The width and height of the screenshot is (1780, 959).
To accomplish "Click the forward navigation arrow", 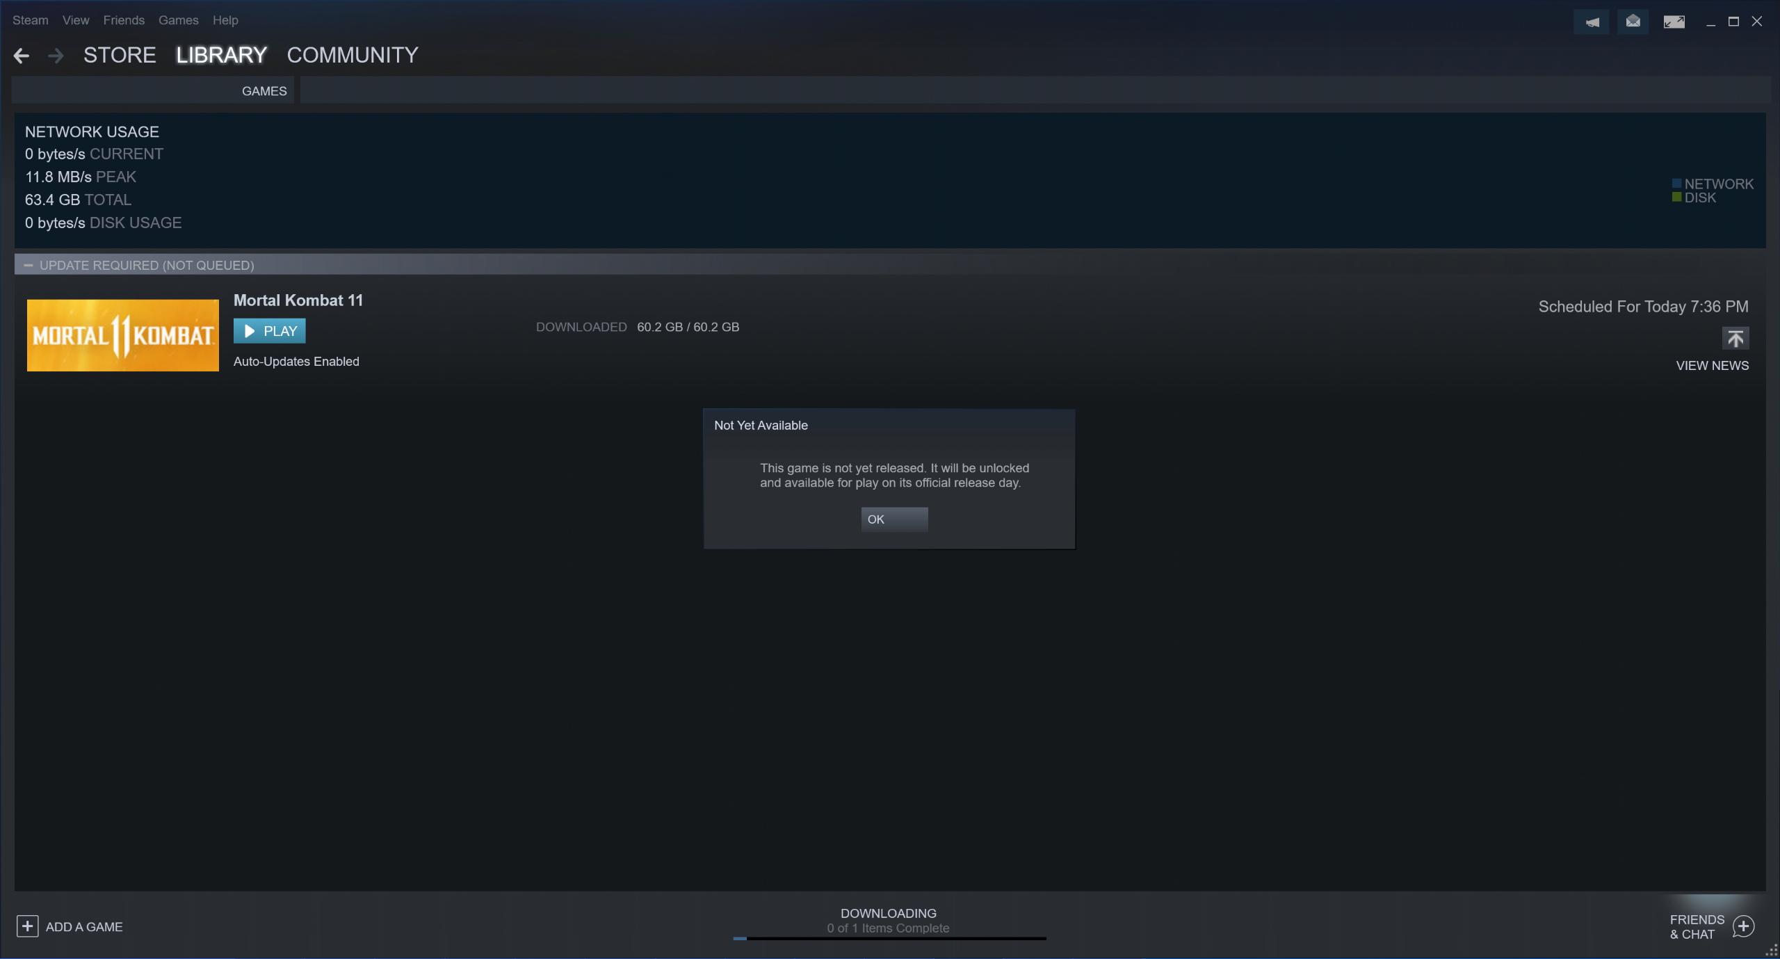I will [53, 56].
